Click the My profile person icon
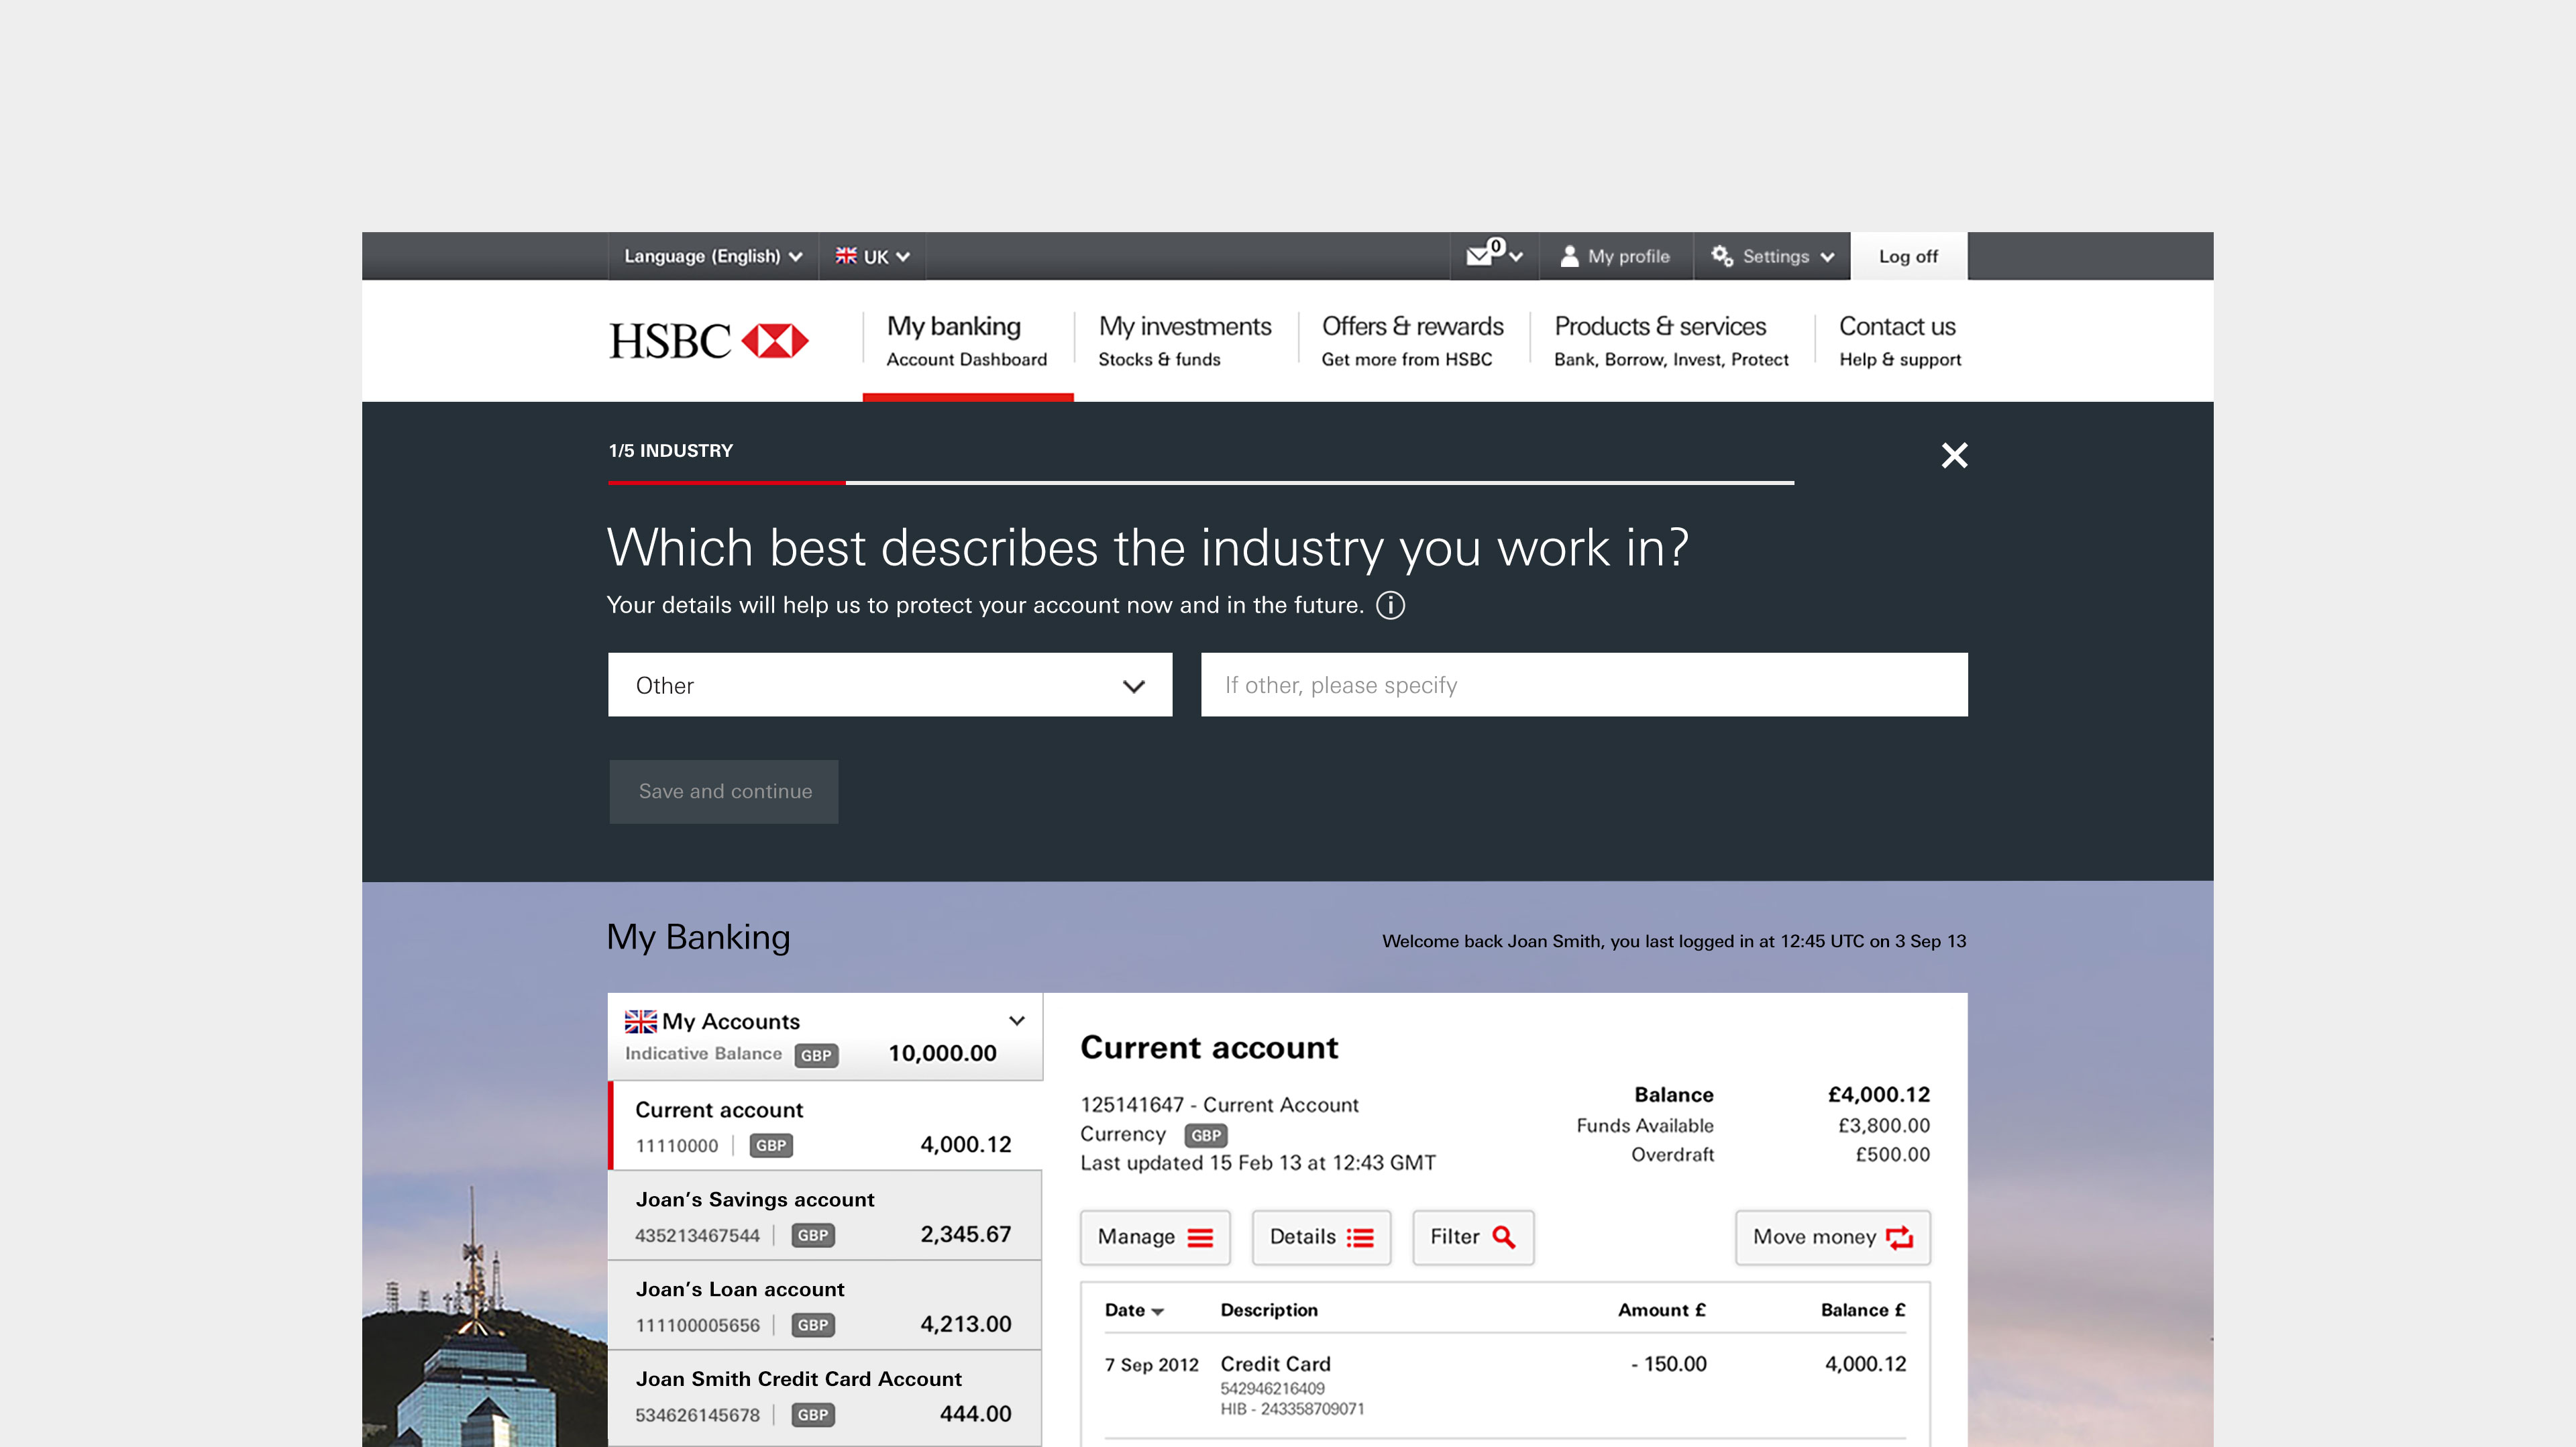This screenshot has height=1447, width=2576. [x=1569, y=256]
